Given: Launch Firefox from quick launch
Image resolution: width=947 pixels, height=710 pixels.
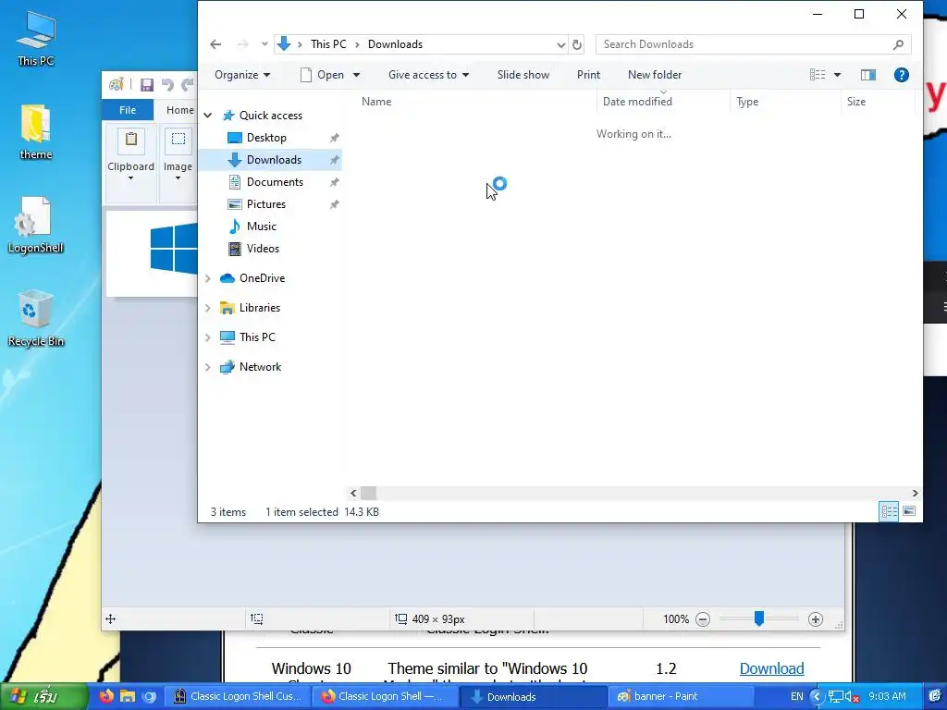Looking at the screenshot, I should [106, 697].
